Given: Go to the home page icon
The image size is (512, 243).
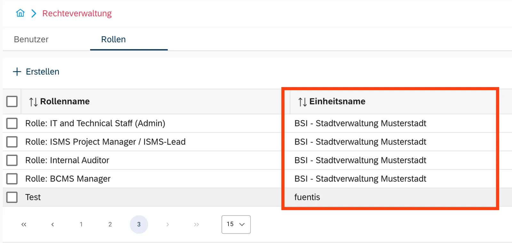Looking at the screenshot, I should [20, 13].
